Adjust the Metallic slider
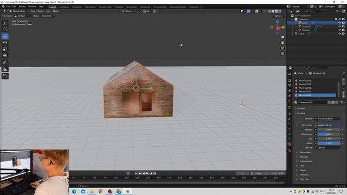 (x=329, y=129)
